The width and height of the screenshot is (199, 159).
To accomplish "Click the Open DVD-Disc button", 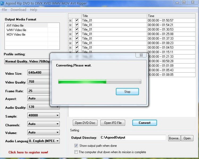I will [x=85, y=123].
